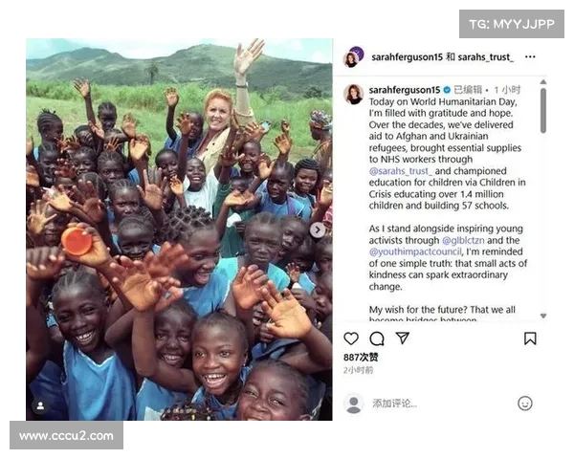The height and width of the screenshot is (459, 574).
Task: Share post using paper plane icon
Action: point(403,338)
